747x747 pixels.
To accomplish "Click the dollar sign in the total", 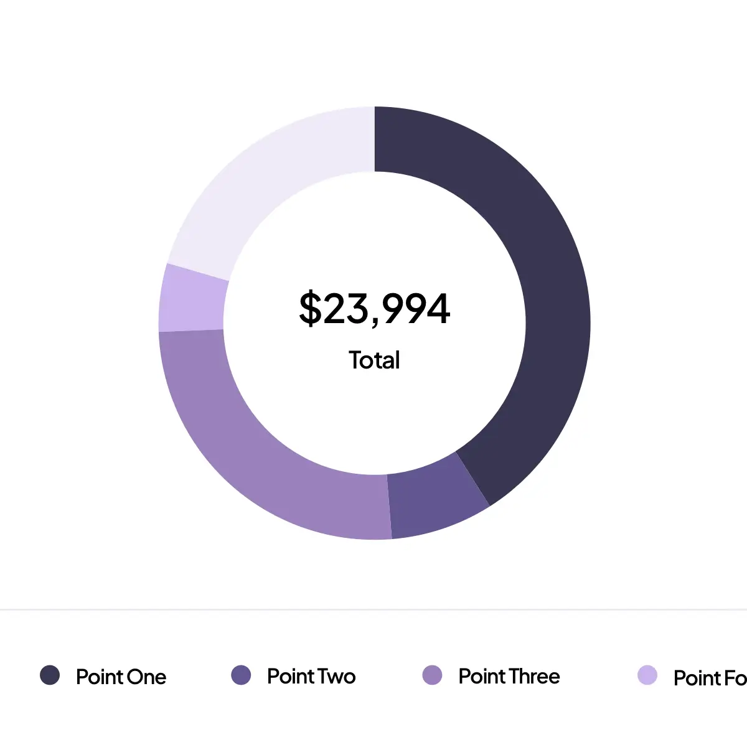I will 309,308.
